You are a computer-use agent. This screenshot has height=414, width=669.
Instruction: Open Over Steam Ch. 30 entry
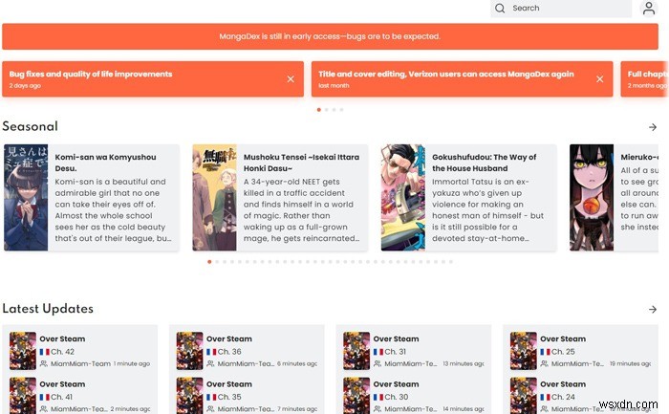(x=414, y=395)
